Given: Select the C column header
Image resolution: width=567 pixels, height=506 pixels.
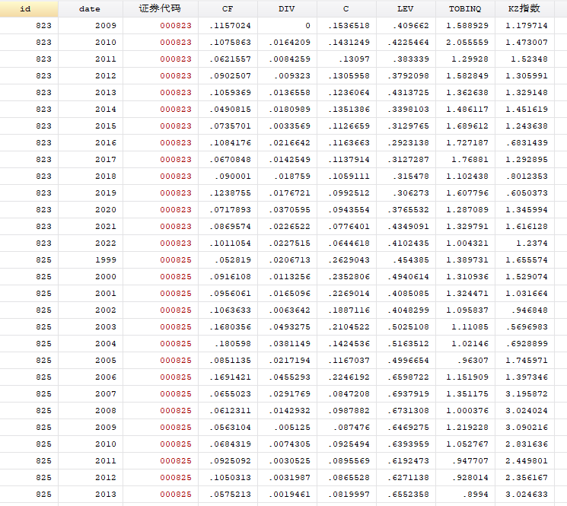Looking at the screenshot, I should coord(346,8).
